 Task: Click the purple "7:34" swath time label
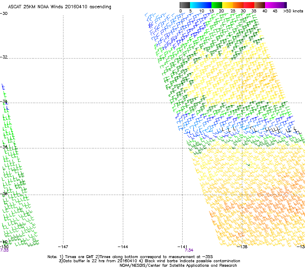pyautogui.click(x=189, y=250)
